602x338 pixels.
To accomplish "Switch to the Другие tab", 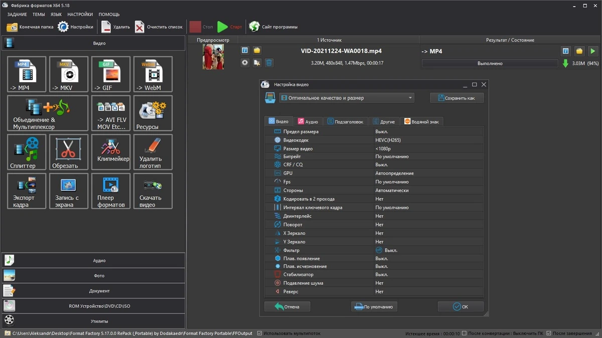I will [384, 121].
